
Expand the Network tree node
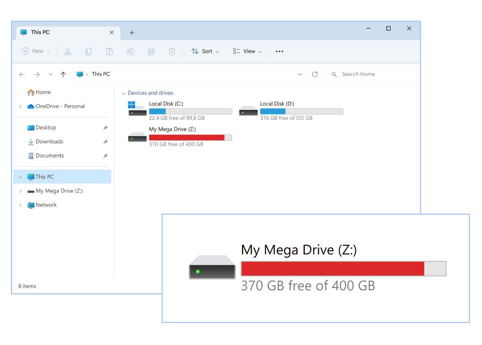click(x=20, y=205)
